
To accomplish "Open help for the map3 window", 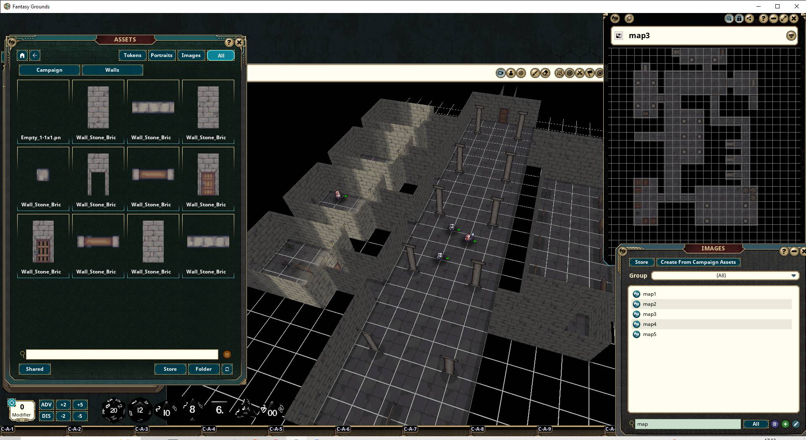I will (764, 18).
